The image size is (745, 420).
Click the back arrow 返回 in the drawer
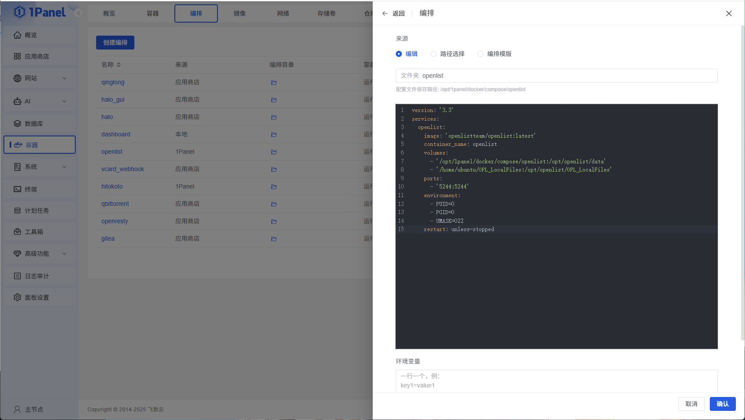point(393,13)
